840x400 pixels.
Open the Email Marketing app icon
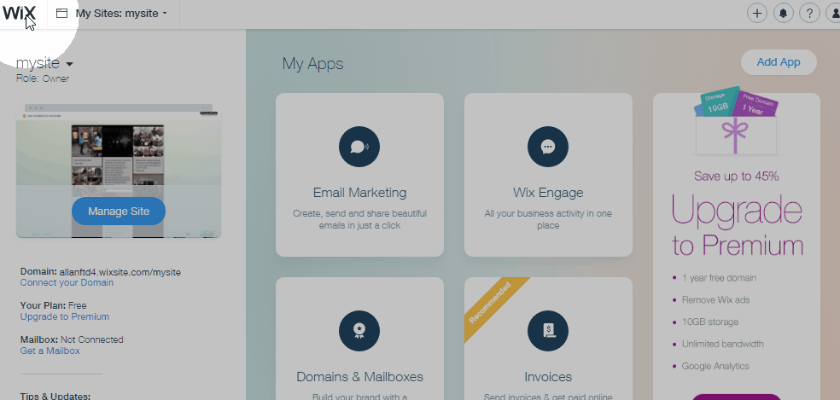(x=359, y=147)
